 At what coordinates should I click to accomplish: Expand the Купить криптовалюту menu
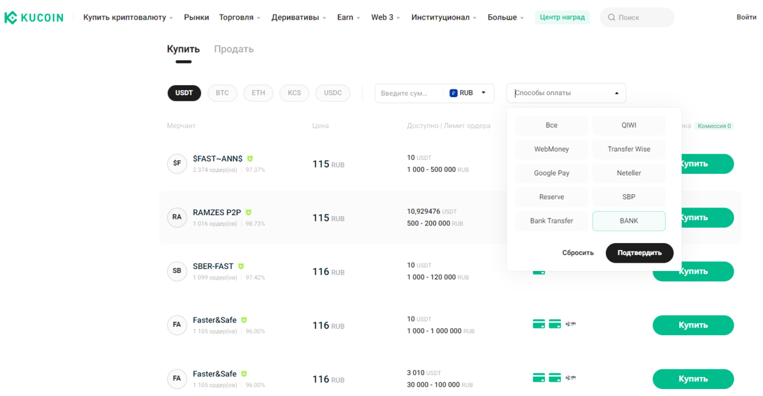[x=128, y=18]
